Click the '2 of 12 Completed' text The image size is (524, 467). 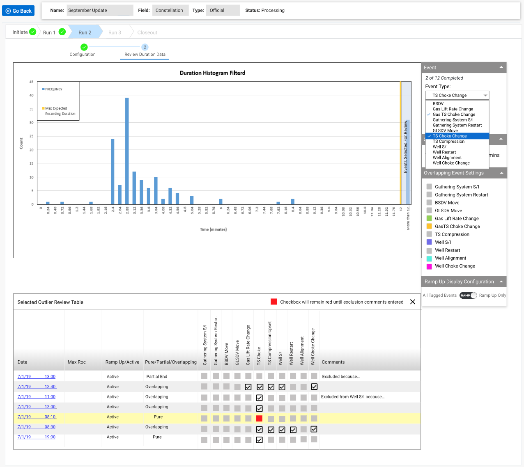coord(444,78)
